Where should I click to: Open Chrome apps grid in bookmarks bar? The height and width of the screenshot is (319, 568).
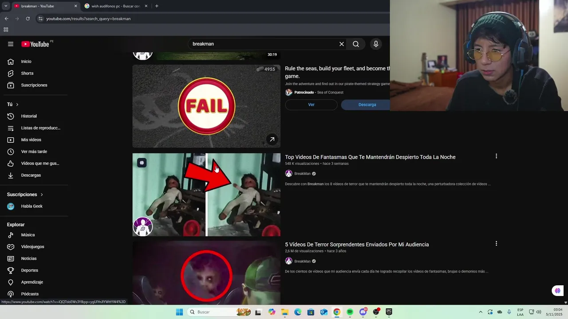click(6, 30)
